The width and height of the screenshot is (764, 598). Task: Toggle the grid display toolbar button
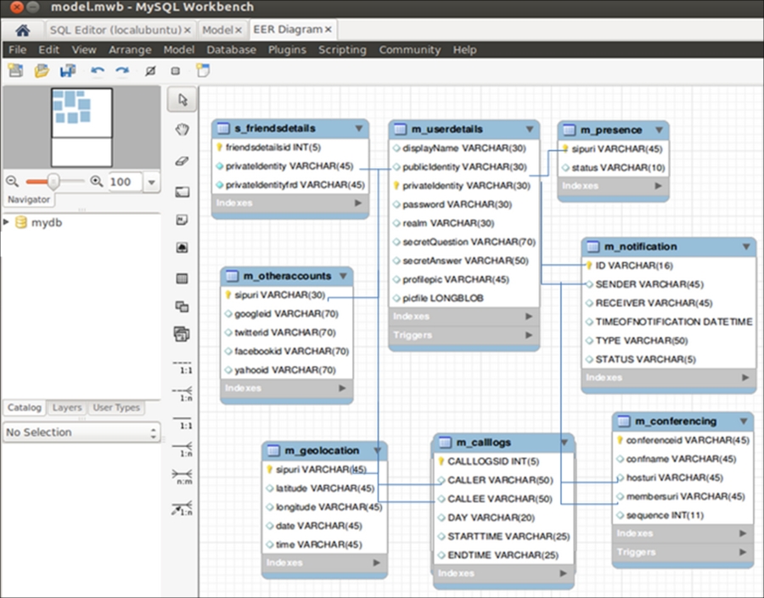(176, 71)
